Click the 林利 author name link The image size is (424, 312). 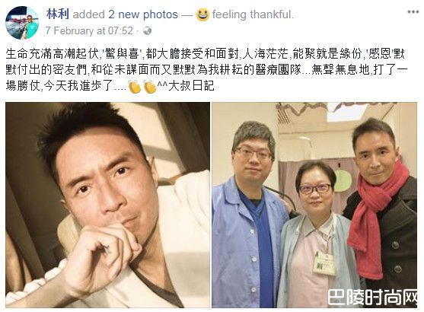(x=58, y=14)
